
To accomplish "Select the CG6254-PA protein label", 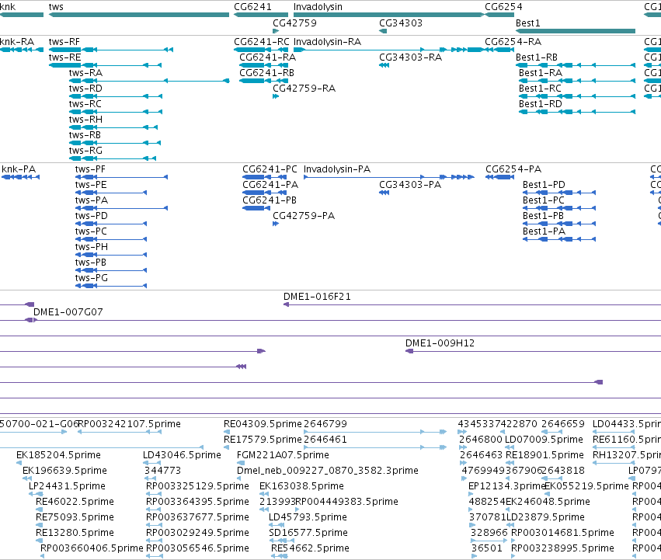I will click(x=513, y=169).
